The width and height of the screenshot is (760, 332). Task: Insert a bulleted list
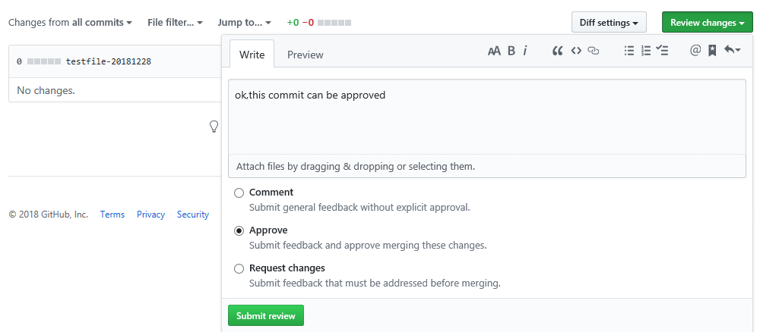coord(629,51)
